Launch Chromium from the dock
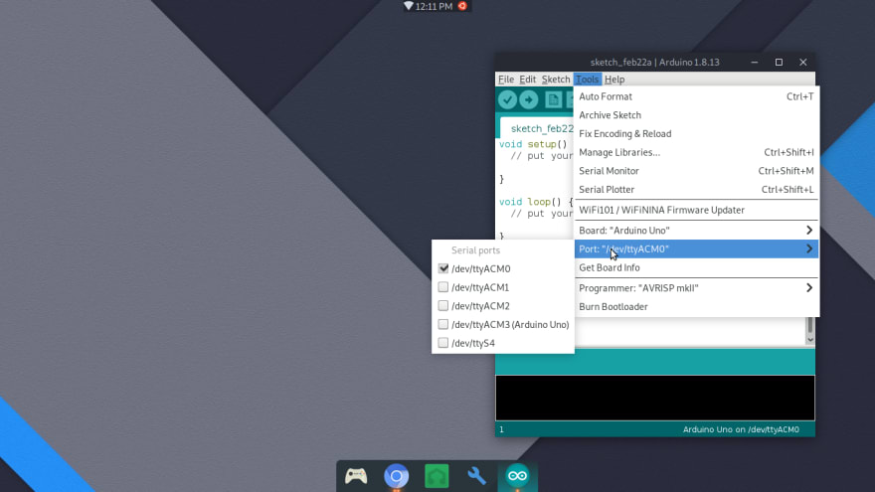The height and width of the screenshot is (492, 875). pos(396,476)
